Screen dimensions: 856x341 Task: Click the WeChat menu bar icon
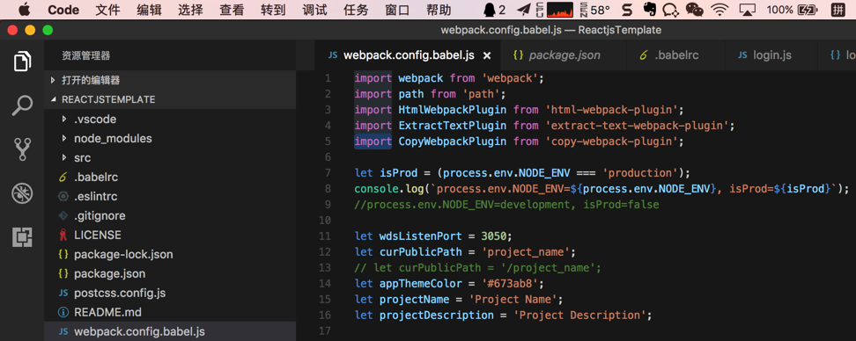(x=694, y=10)
